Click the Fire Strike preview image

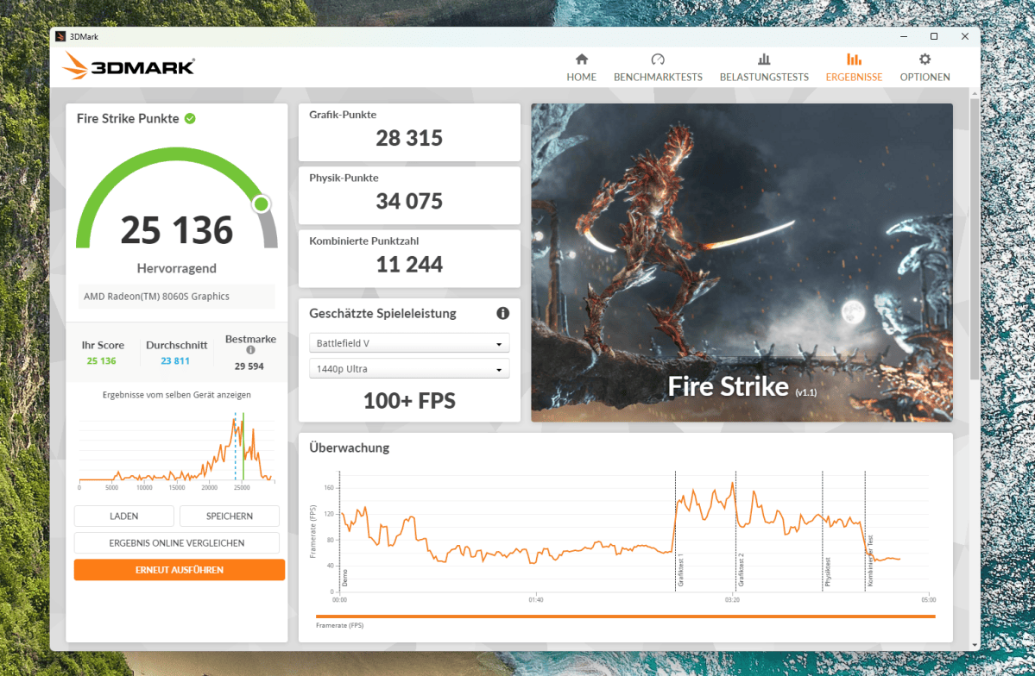tap(742, 262)
